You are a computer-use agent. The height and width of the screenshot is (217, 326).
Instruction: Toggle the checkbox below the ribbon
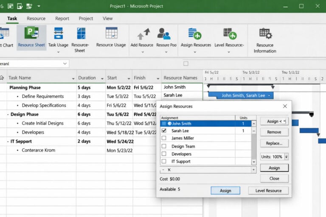pyautogui.click(x=186, y=64)
